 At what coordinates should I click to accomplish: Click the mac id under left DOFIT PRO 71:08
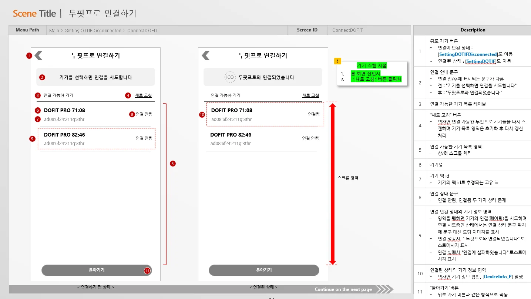pos(64,119)
